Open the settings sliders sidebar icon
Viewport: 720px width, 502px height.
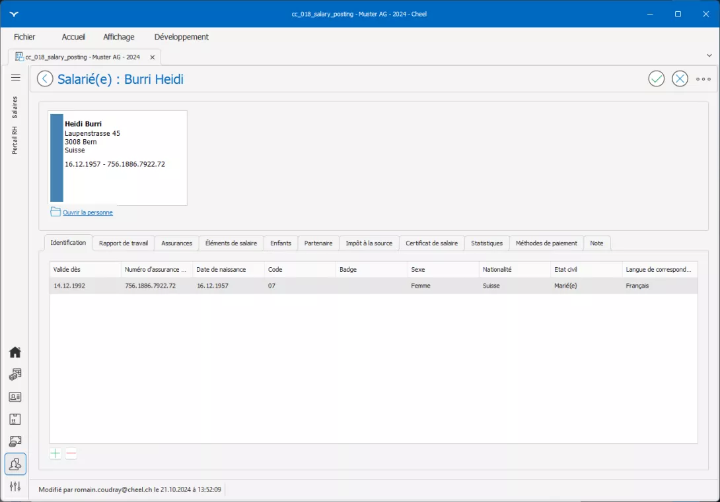tap(15, 486)
